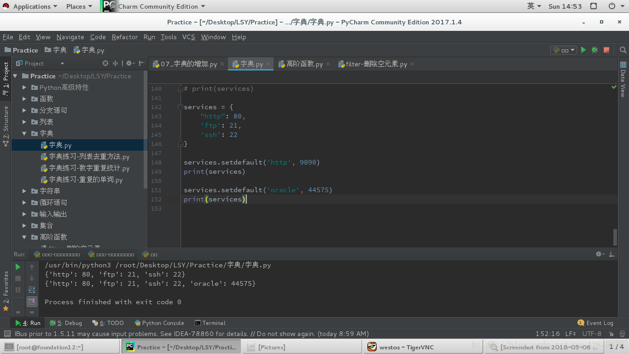Click the LF line separator selector

click(571, 334)
